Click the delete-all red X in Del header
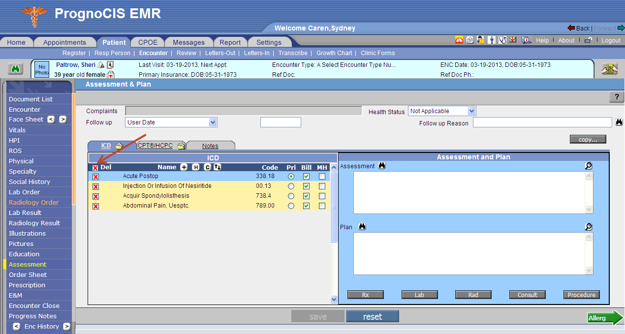The image size is (625, 334). coord(95,168)
